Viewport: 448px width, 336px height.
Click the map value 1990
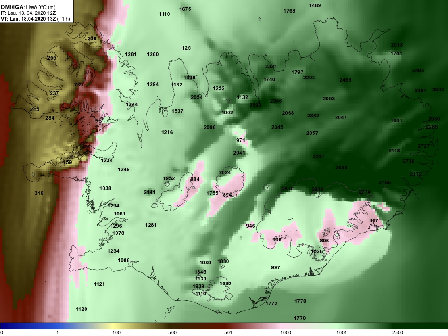click(x=190, y=78)
